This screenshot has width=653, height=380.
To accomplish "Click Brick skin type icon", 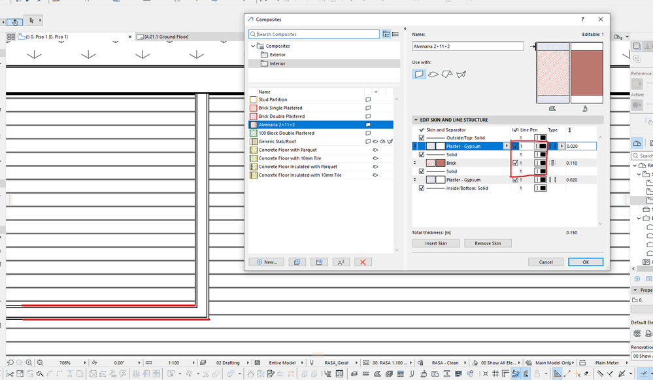I will [552, 163].
